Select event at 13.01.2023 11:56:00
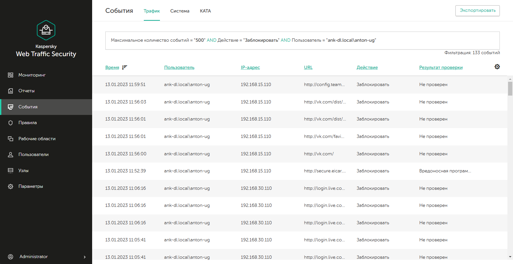 (300, 154)
